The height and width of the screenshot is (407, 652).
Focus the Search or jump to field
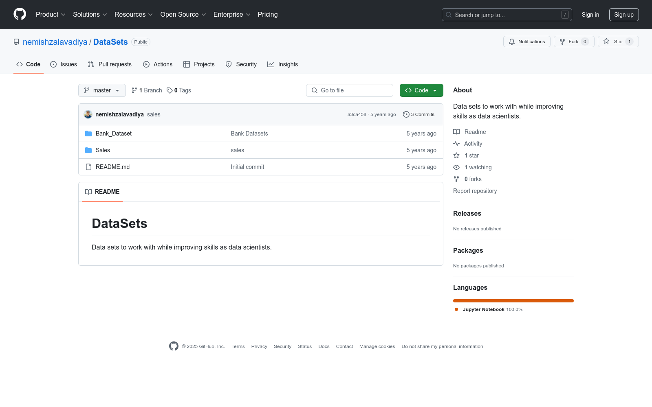click(x=507, y=15)
